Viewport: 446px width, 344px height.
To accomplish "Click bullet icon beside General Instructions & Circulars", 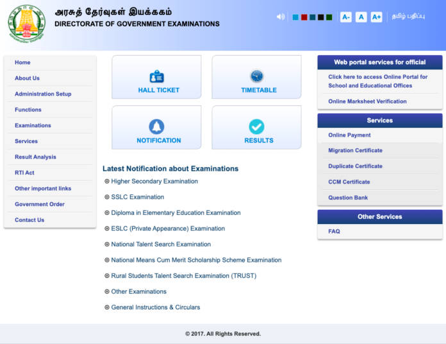I will [x=107, y=307].
